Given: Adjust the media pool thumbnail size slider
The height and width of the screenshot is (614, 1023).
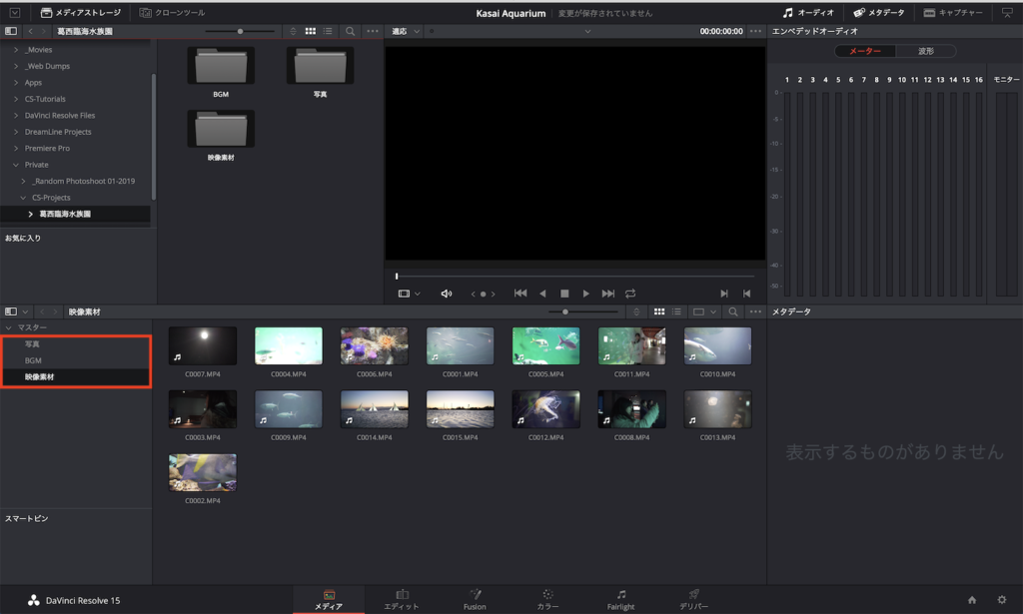Looking at the screenshot, I should point(565,311).
